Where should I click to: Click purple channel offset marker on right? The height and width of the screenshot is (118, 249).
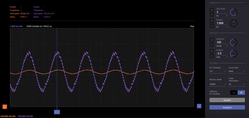[199, 106]
